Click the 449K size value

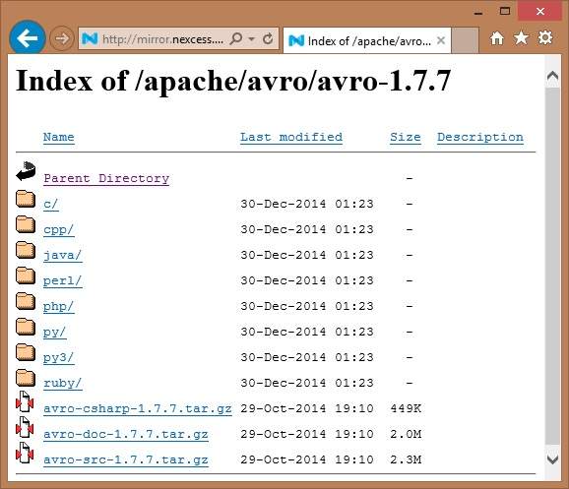(406, 408)
